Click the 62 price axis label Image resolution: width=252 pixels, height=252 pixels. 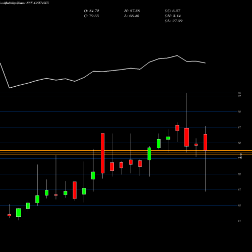239,205
